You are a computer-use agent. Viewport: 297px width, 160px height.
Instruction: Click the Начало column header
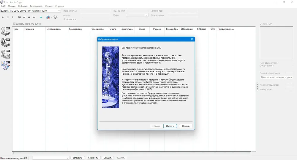112,29
